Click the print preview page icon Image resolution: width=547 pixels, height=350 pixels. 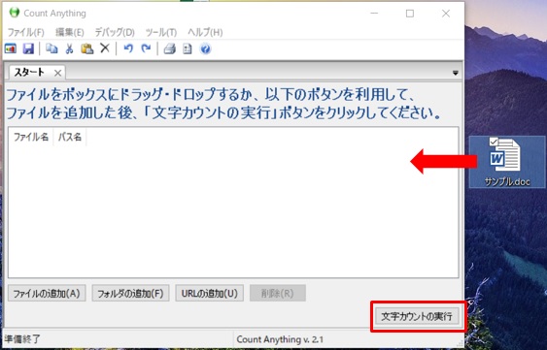click(x=188, y=48)
